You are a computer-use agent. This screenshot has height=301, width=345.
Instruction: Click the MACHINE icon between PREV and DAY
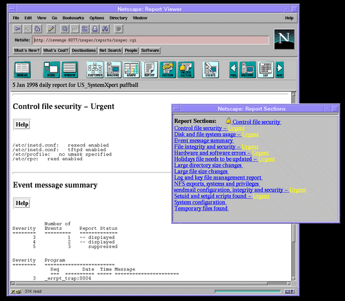pyautogui.click(x=248, y=70)
